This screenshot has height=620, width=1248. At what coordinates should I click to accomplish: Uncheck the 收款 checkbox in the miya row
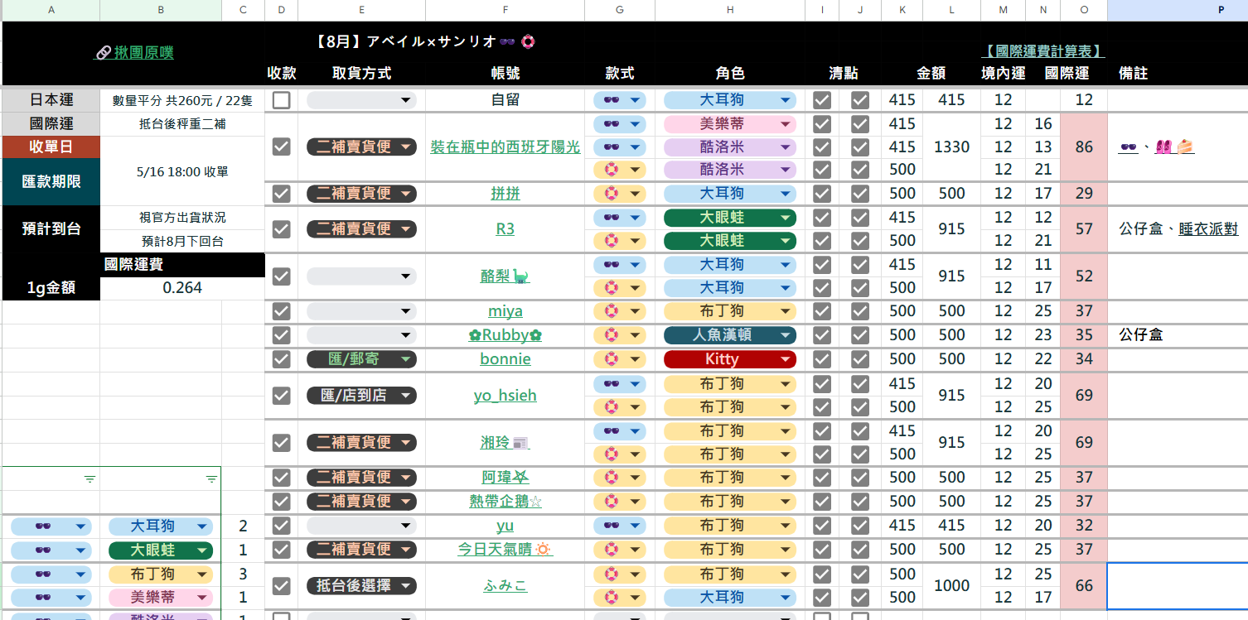tap(282, 311)
